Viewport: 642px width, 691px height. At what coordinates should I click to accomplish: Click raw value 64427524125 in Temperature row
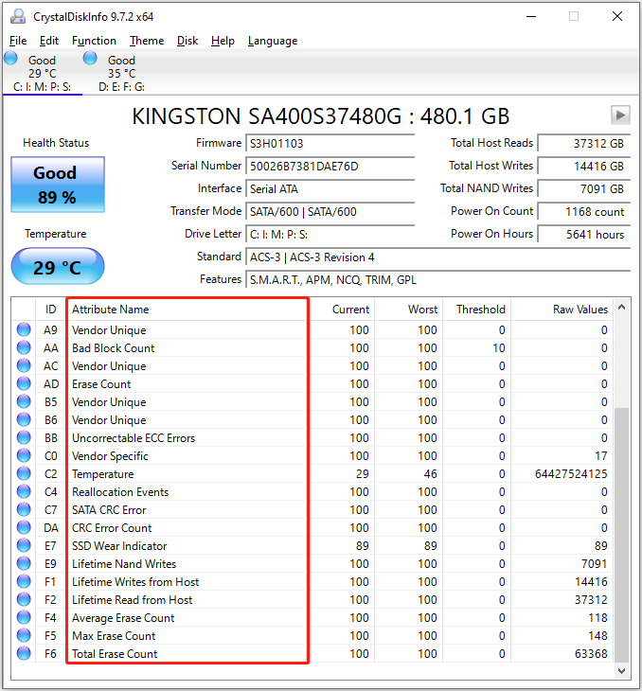click(x=571, y=474)
